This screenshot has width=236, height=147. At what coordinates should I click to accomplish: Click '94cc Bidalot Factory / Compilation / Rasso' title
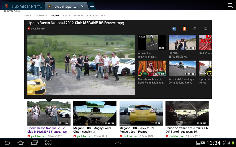(181, 81)
